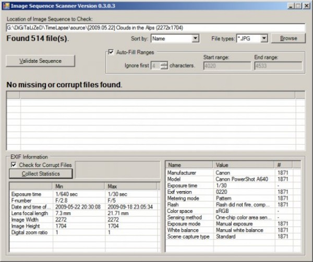Select the Manufacturer row

pos(233,173)
